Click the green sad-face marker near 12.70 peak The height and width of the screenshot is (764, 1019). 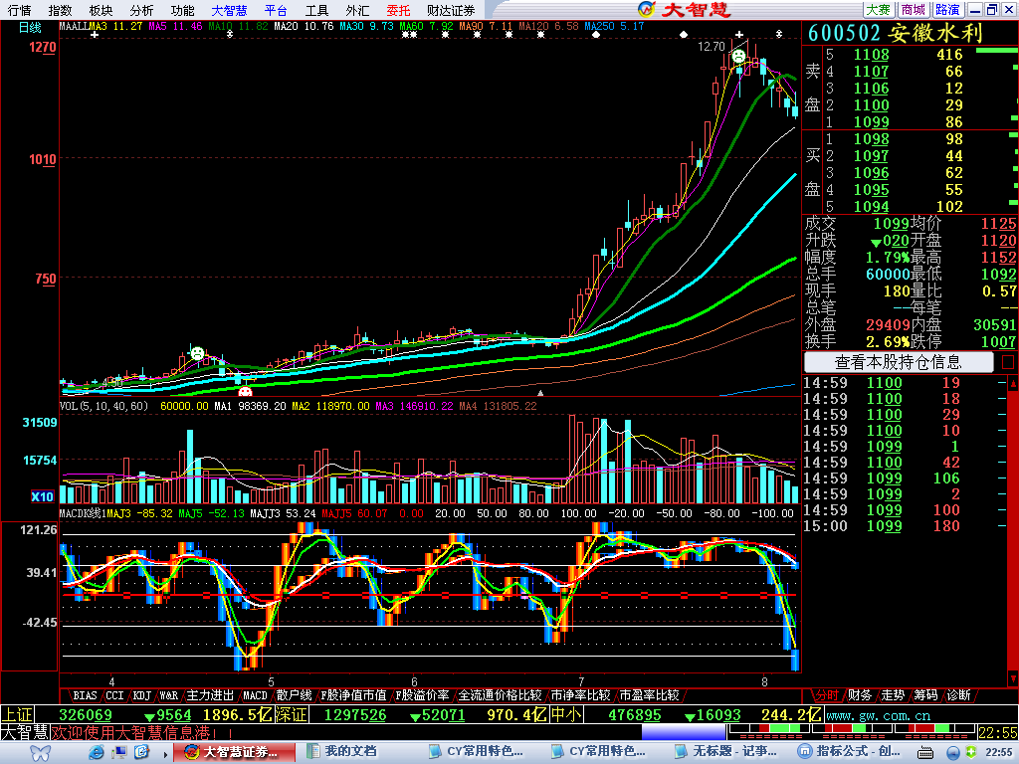point(738,57)
